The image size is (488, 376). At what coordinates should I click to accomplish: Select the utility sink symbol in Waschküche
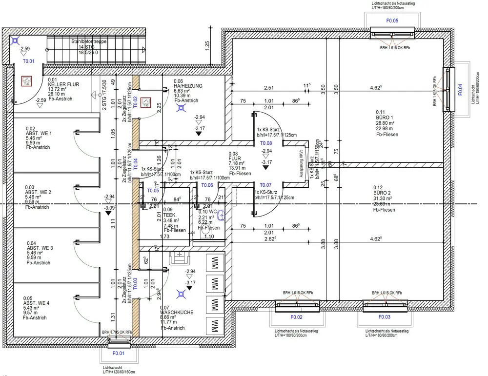(180, 258)
